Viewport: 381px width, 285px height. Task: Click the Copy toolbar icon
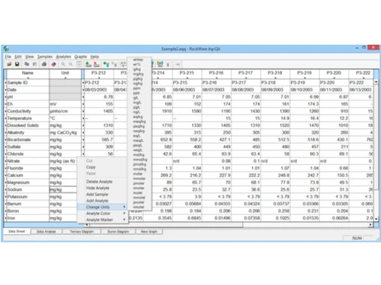point(27,65)
